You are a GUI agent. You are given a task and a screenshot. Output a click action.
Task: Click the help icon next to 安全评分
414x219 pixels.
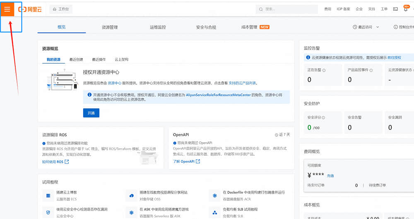coord(323,118)
